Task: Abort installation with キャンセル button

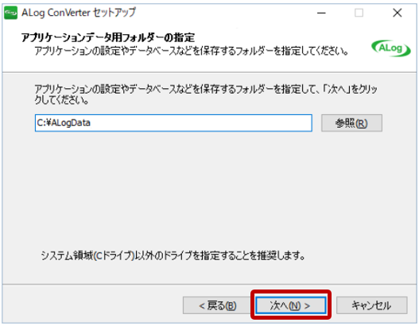Action: pos(372,305)
